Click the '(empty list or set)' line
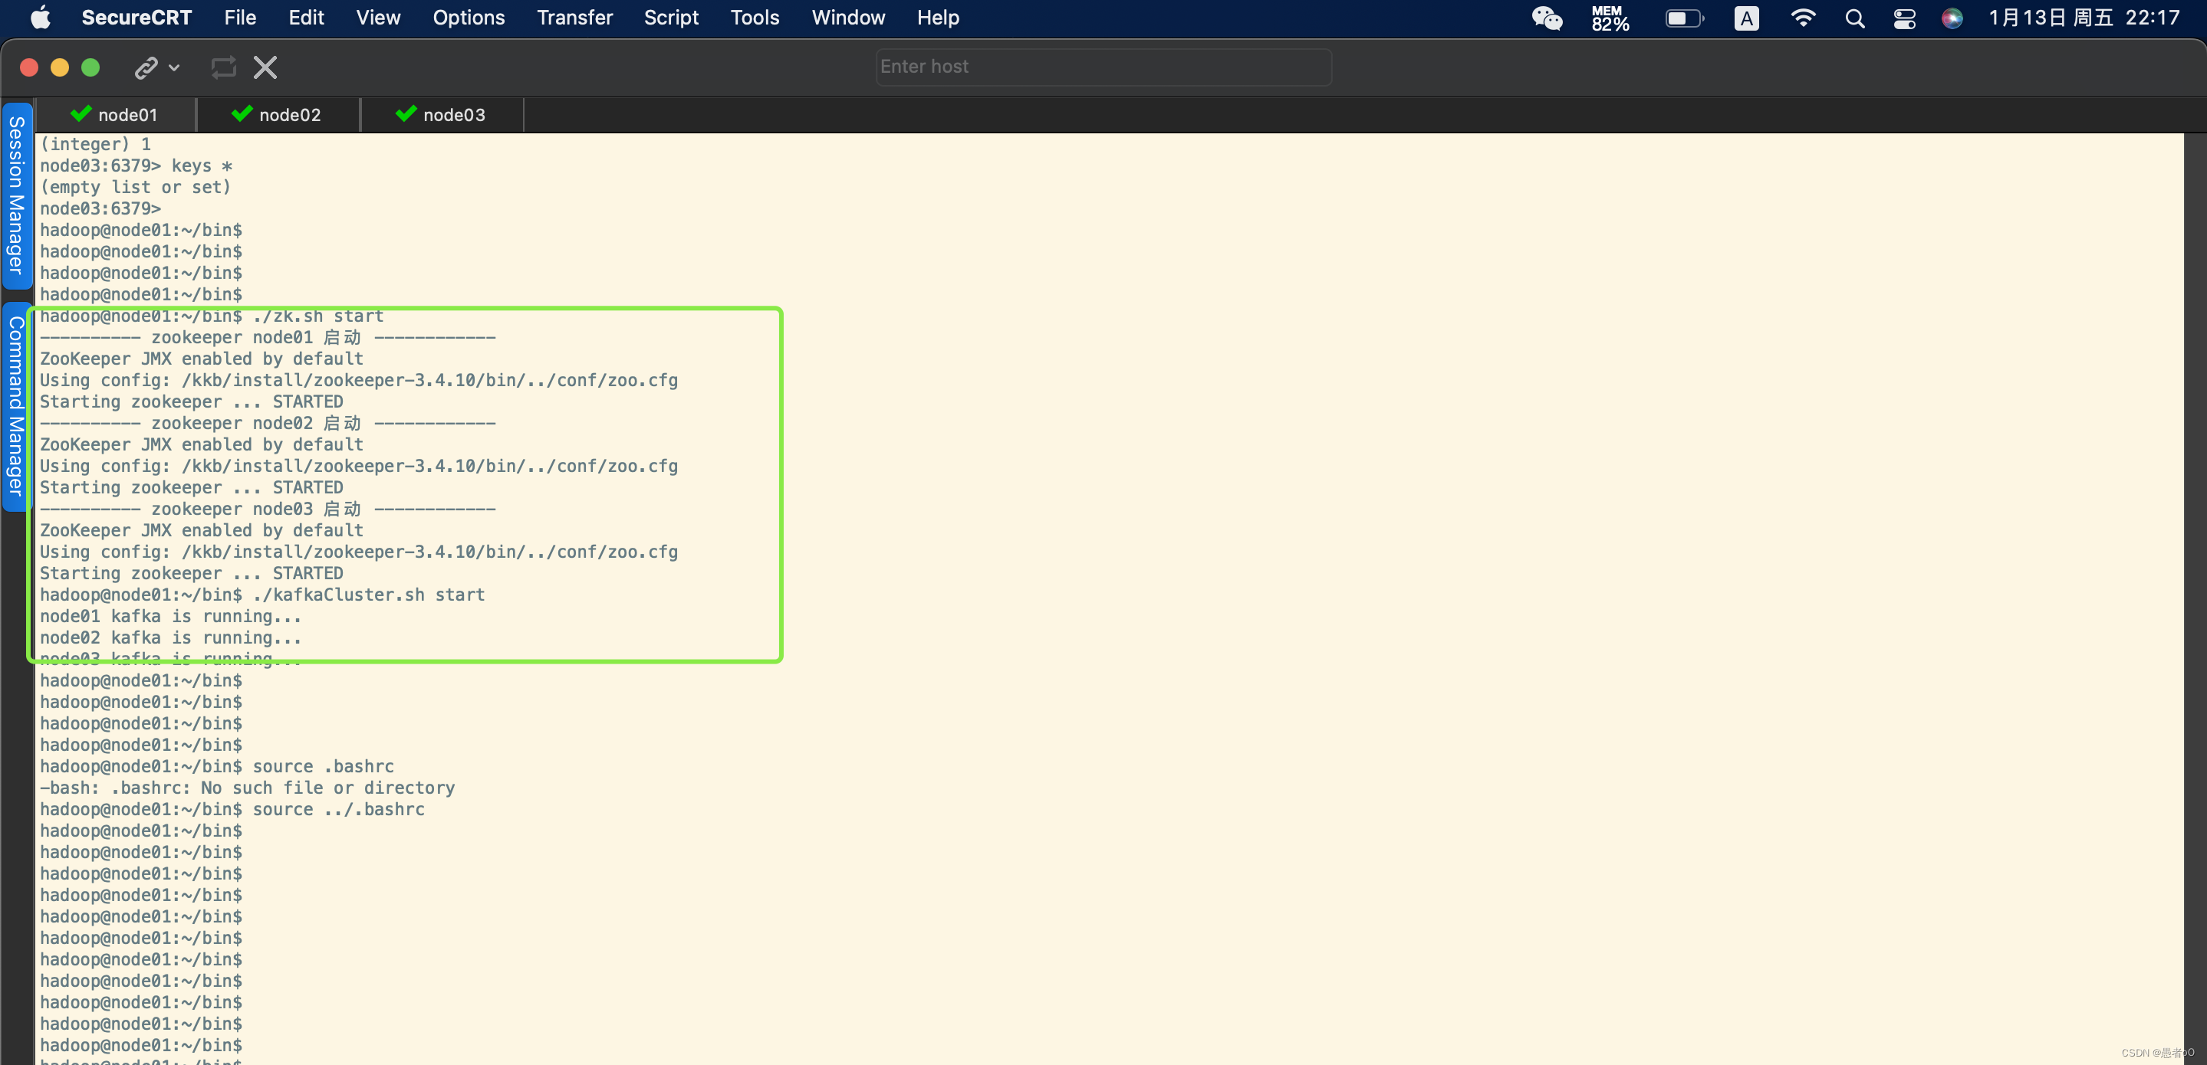This screenshot has width=2207, height=1065. click(136, 187)
